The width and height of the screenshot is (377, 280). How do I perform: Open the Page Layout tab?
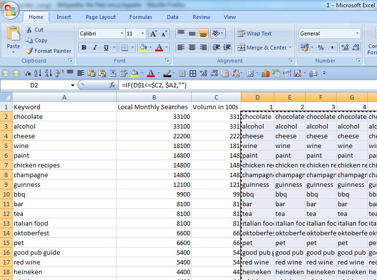101,17
